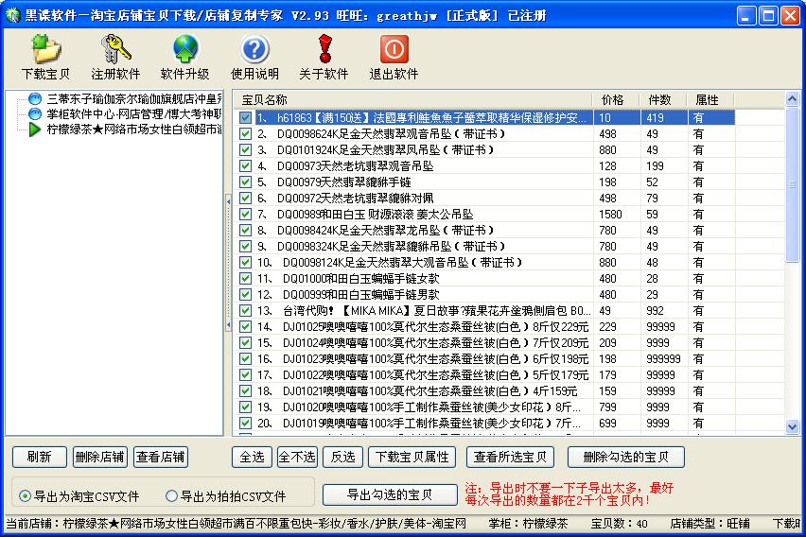806x537 pixels.
Task: Click 导出勾选的宝贝 button
Action: 390,494
